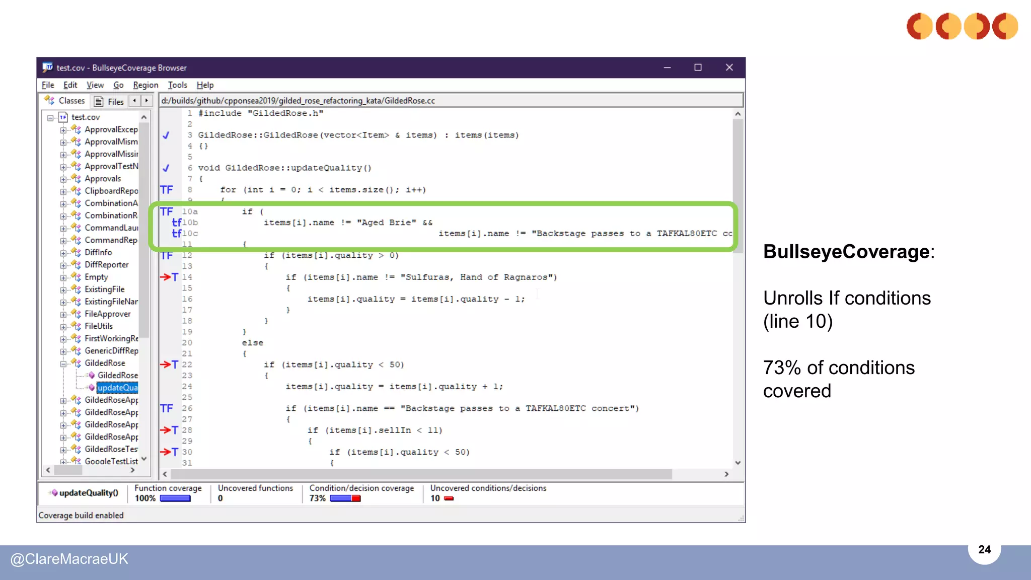The width and height of the screenshot is (1031, 580).
Task: Click the CommandRep class icon
Action: pos(76,240)
